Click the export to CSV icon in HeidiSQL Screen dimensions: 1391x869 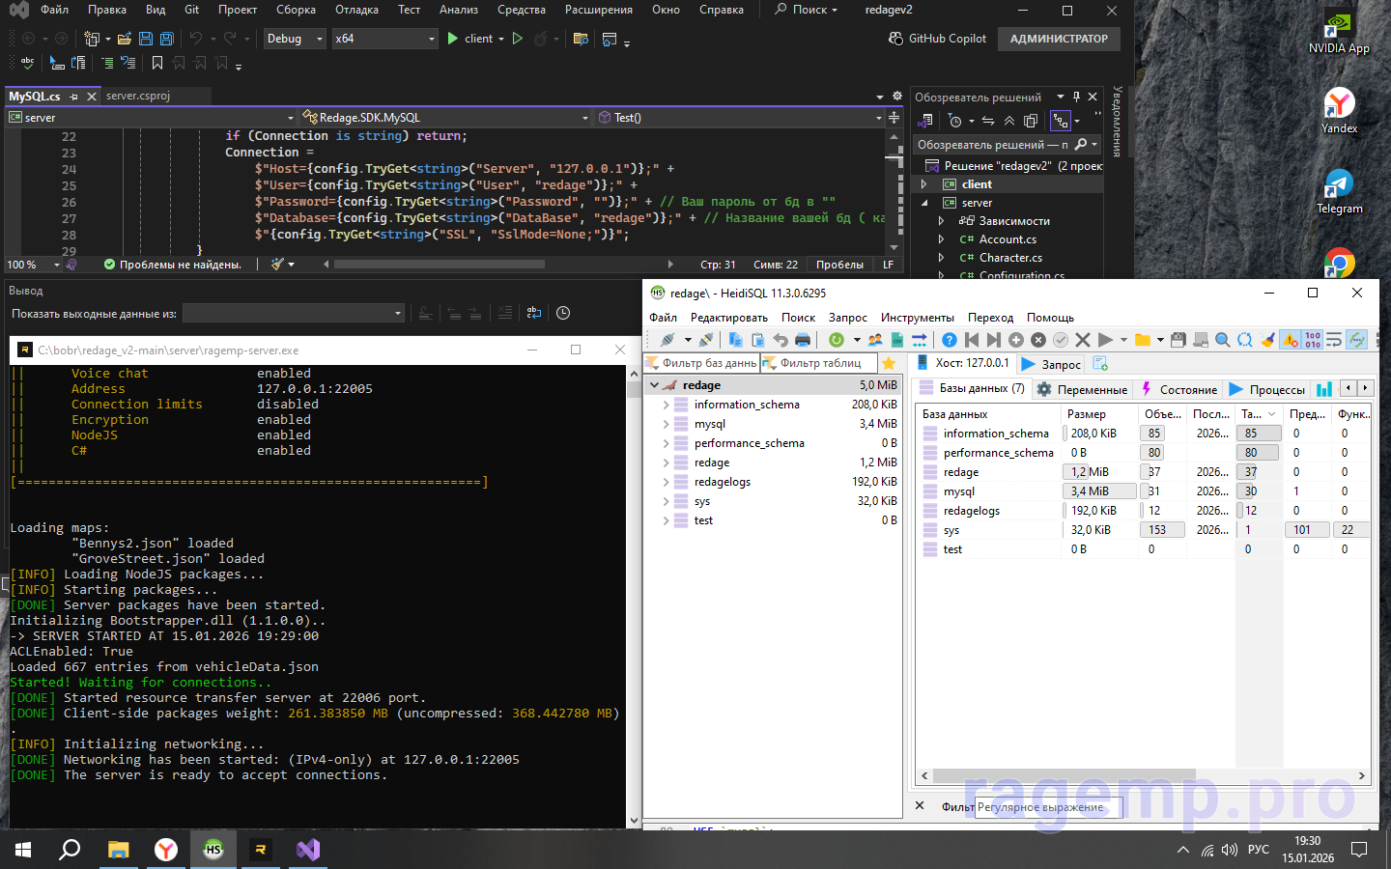click(x=897, y=340)
